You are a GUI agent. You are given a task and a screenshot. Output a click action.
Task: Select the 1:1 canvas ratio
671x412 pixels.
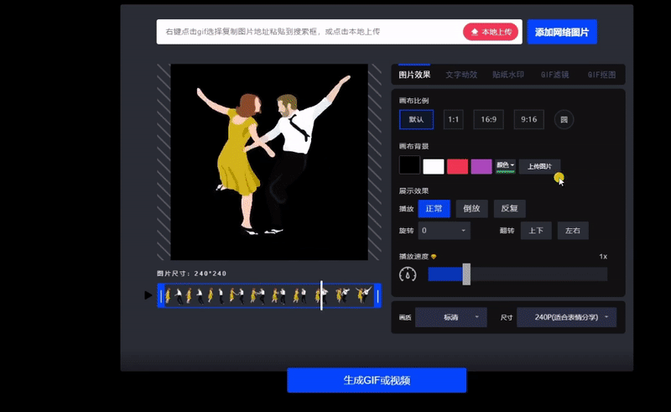coord(453,119)
